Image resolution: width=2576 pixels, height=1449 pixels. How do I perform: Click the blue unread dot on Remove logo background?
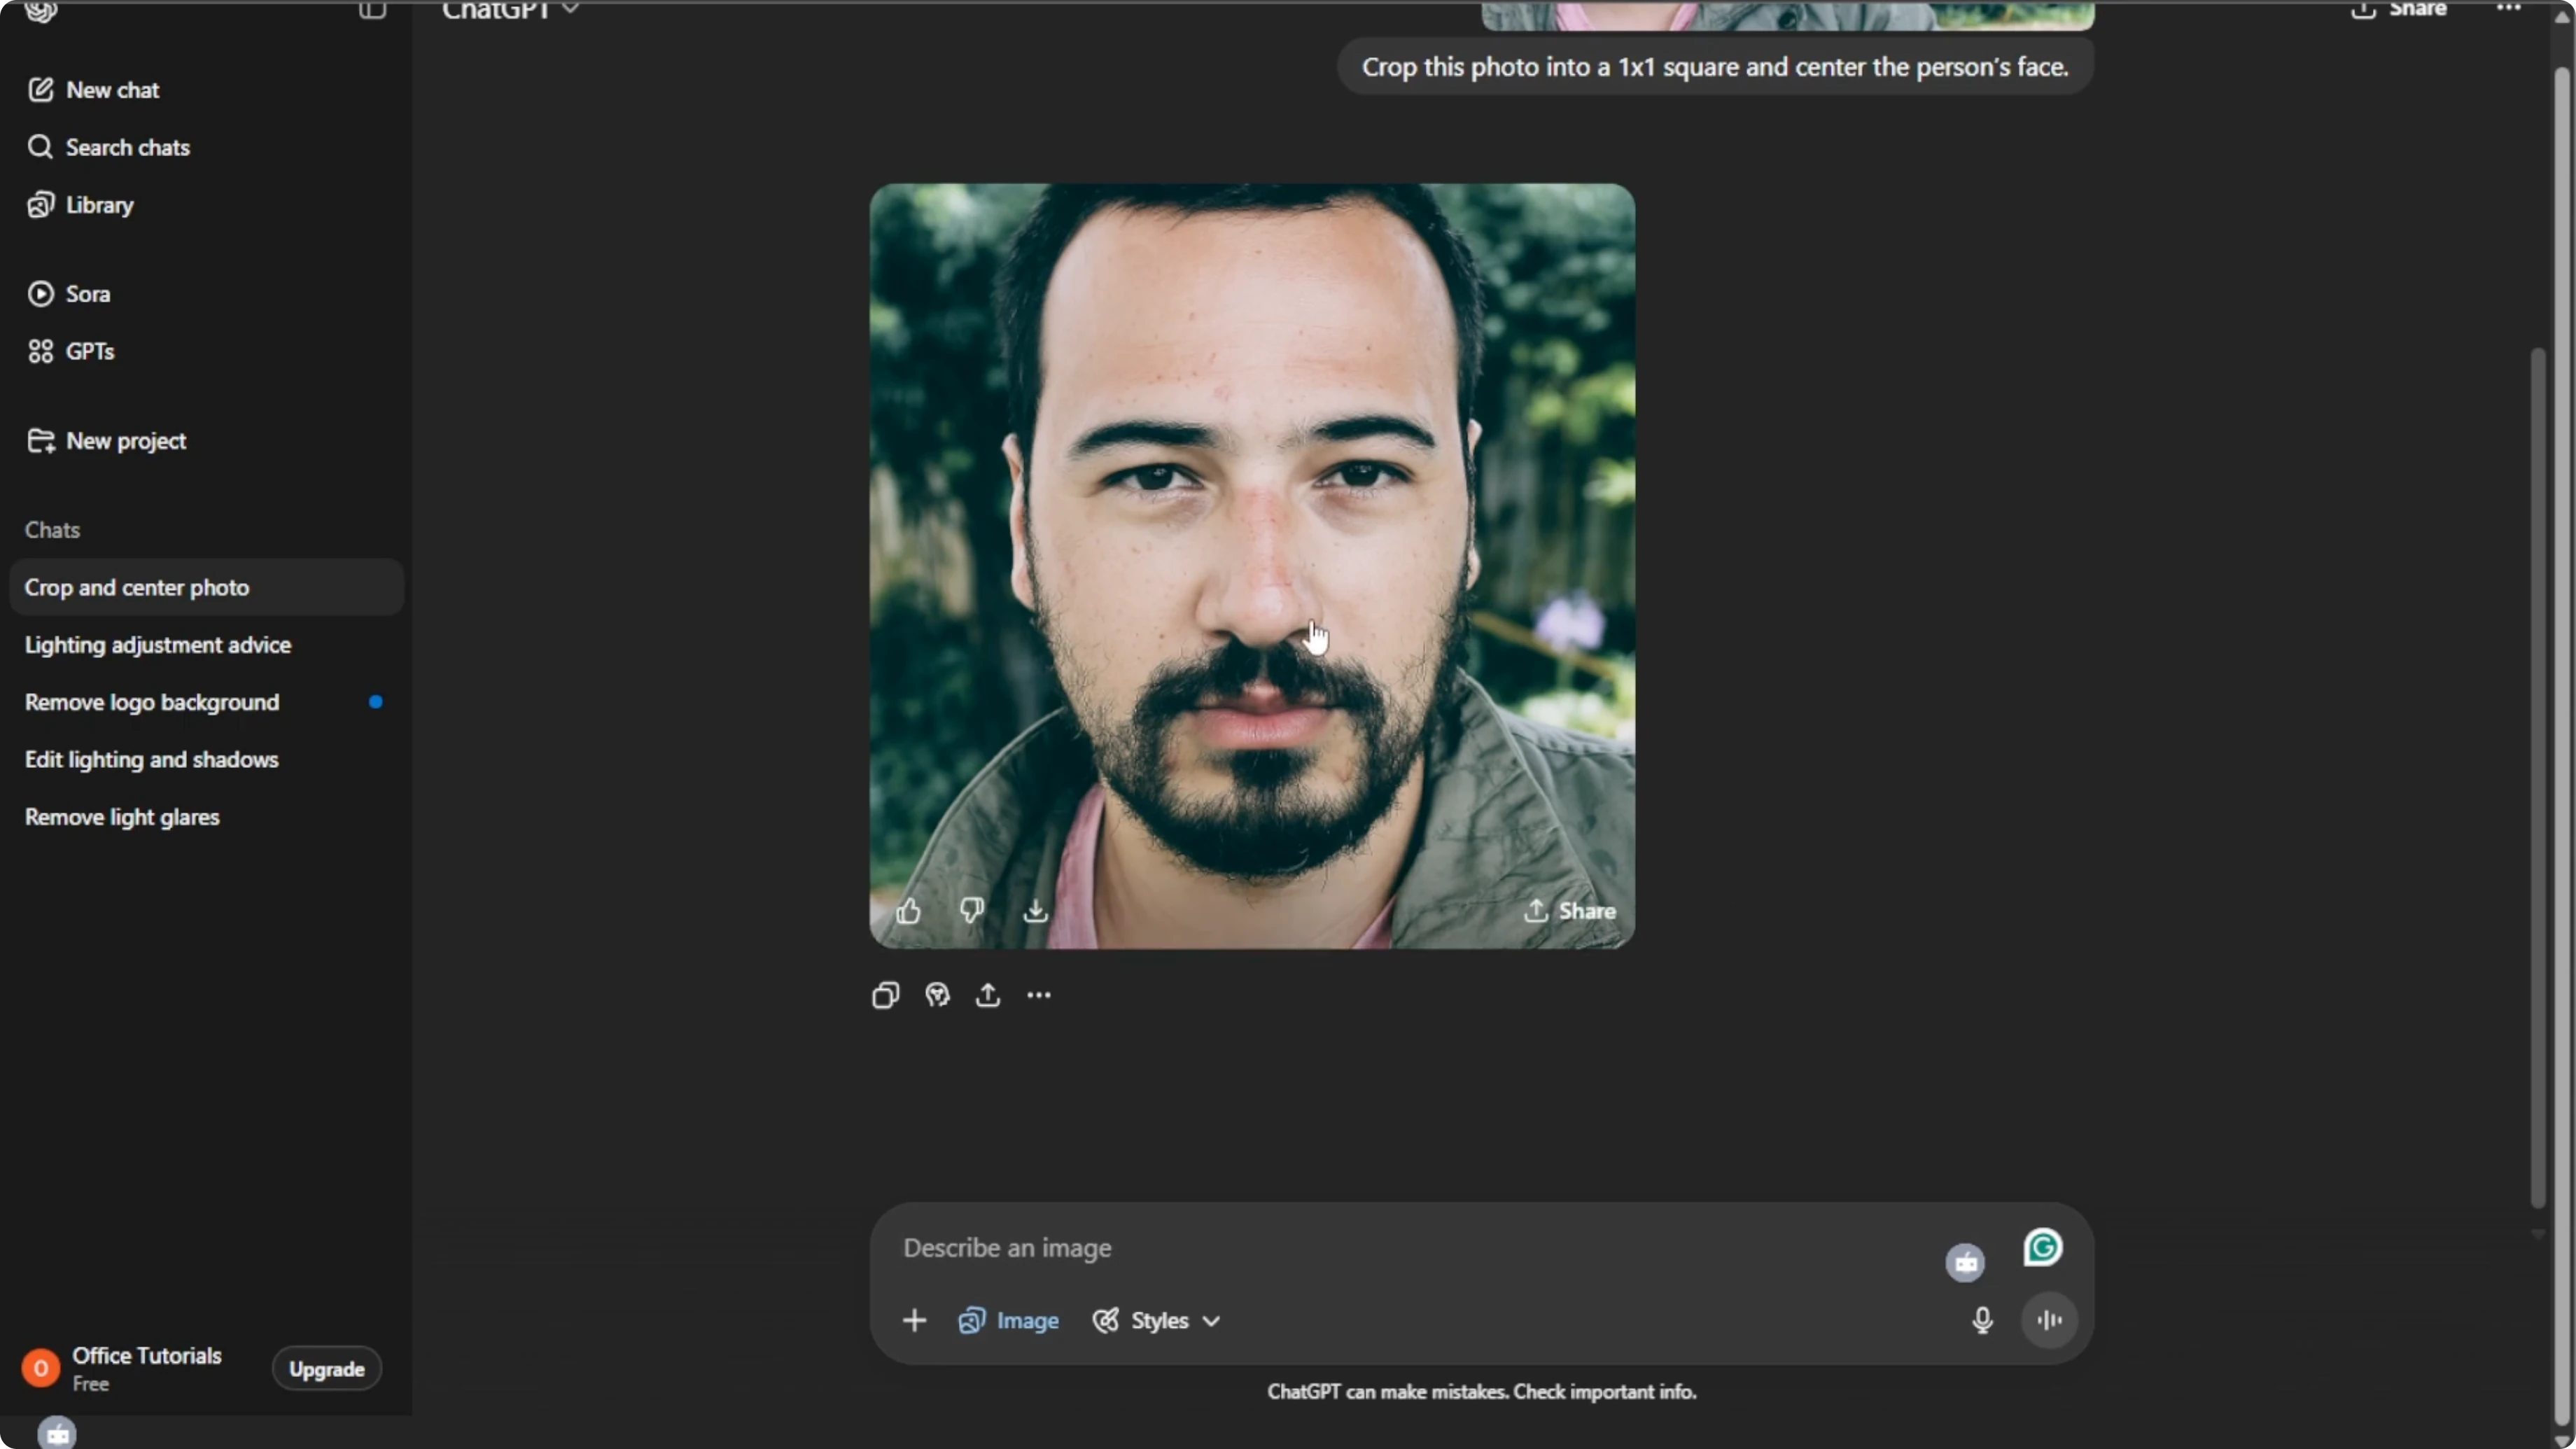(x=375, y=702)
